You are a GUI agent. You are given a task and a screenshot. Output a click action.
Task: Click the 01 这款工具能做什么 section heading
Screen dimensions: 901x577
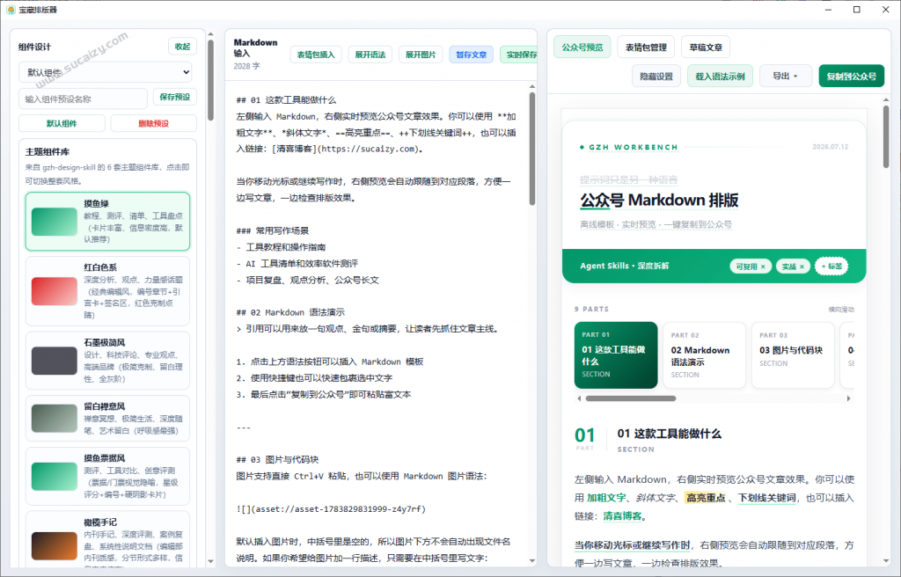pyautogui.click(x=669, y=434)
